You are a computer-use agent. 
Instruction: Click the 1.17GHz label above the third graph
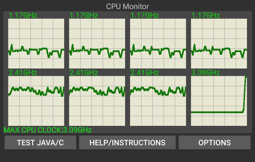pos(144,15)
